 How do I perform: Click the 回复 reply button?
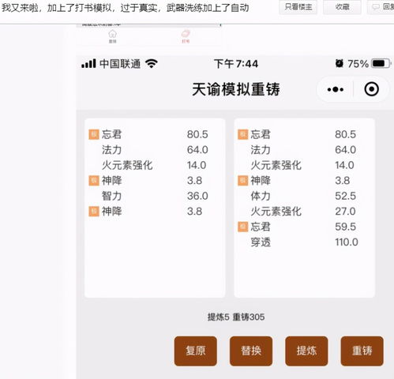click(381, 7)
